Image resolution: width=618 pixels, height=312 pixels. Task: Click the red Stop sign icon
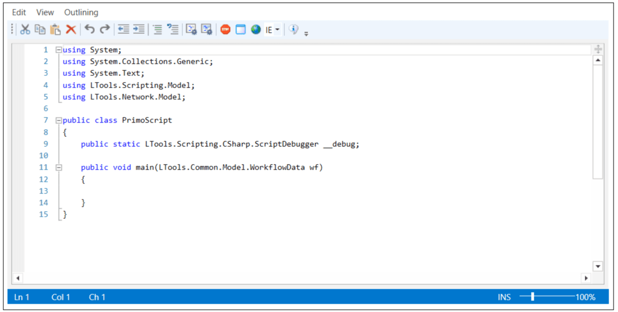(225, 30)
